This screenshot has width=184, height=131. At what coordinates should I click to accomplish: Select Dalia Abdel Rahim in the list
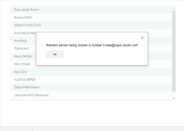tap(27, 10)
